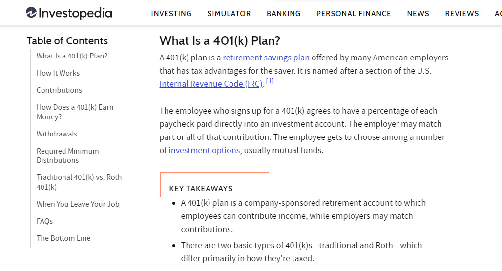Open the Investing menu
Image resolution: width=502 pixels, height=271 pixels.
[x=171, y=14]
